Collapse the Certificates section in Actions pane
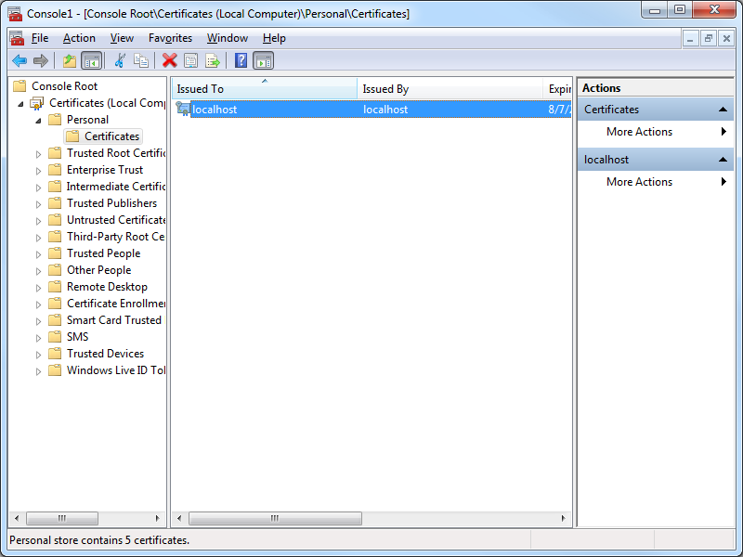This screenshot has width=743, height=557. [723, 110]
